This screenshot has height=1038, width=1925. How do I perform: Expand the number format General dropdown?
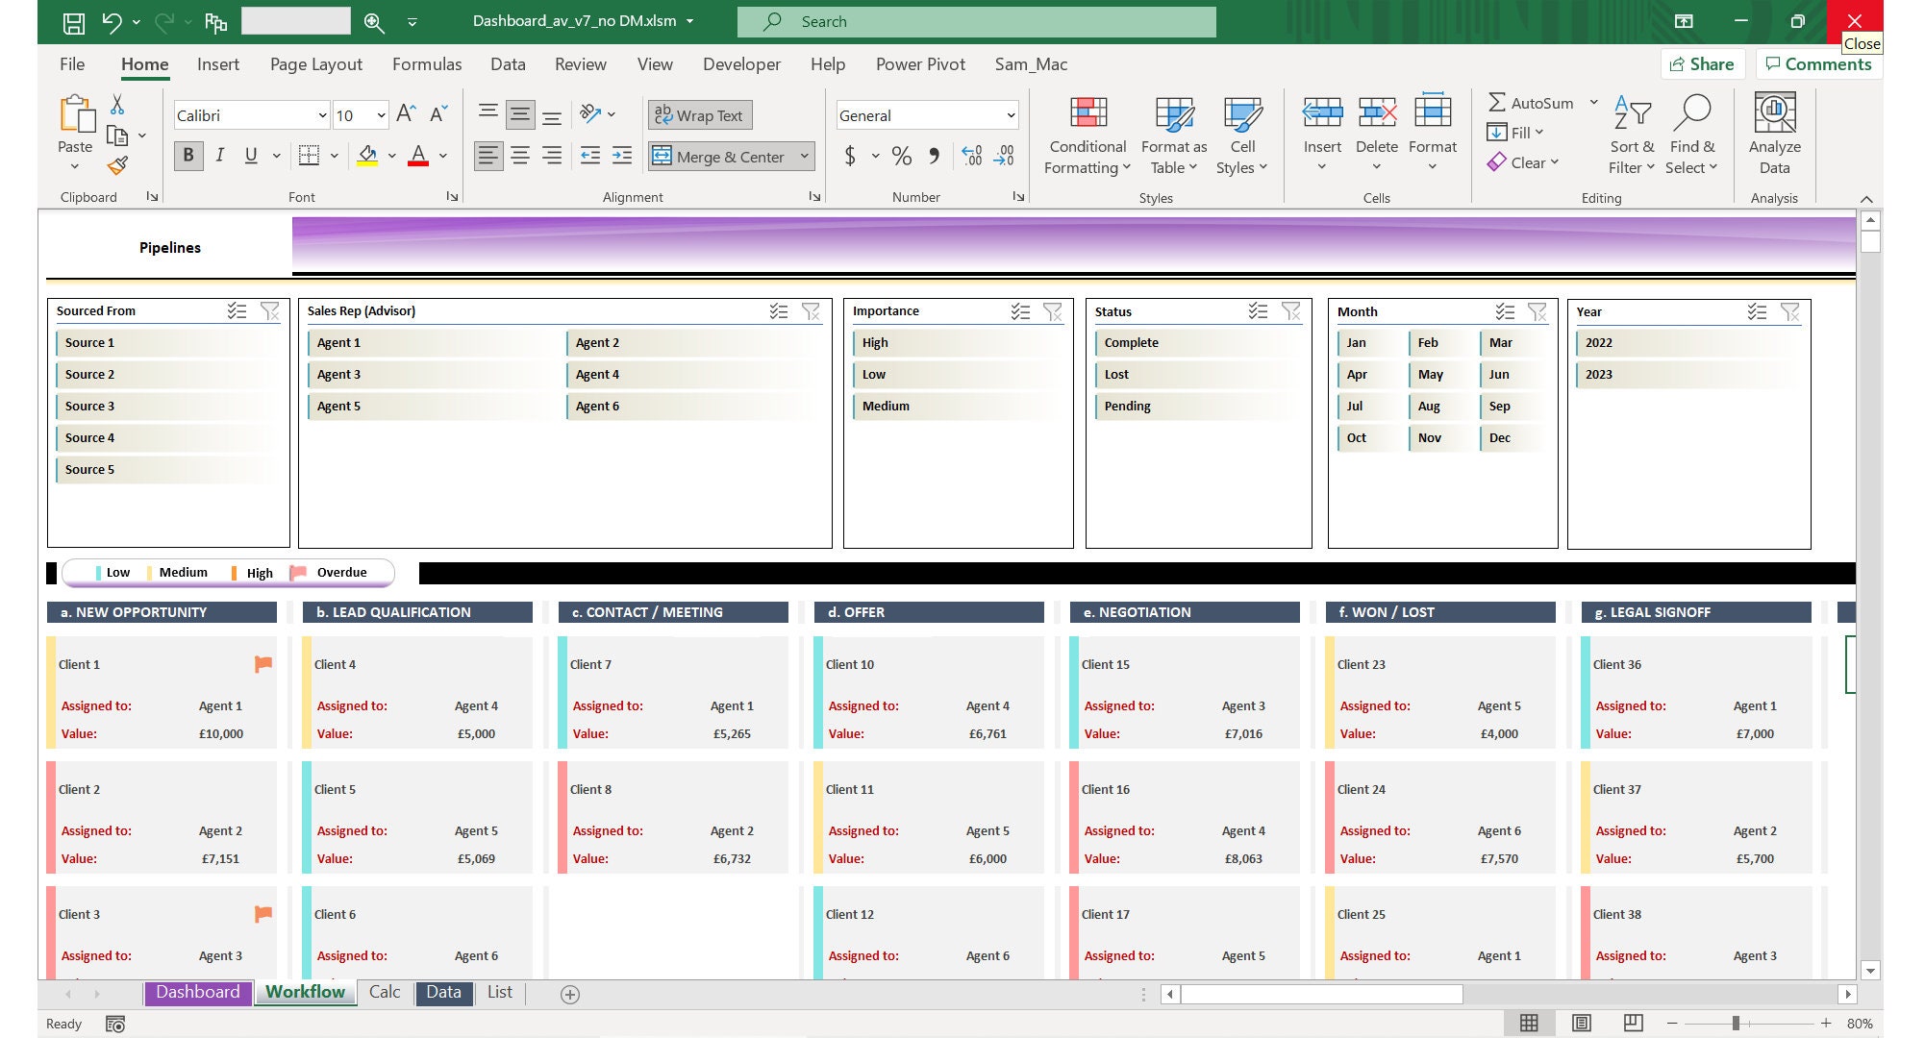pyautogui.click(x=1011, y=115)
